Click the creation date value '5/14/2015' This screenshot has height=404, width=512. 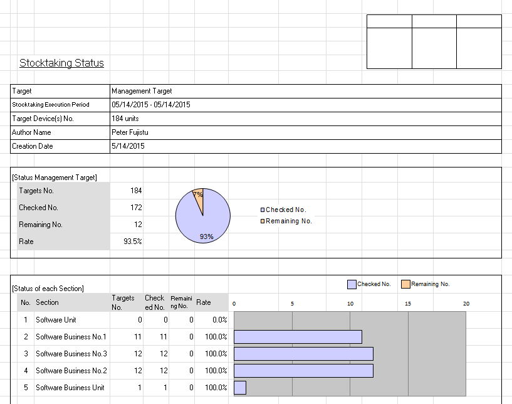click(x=128, y=146)
